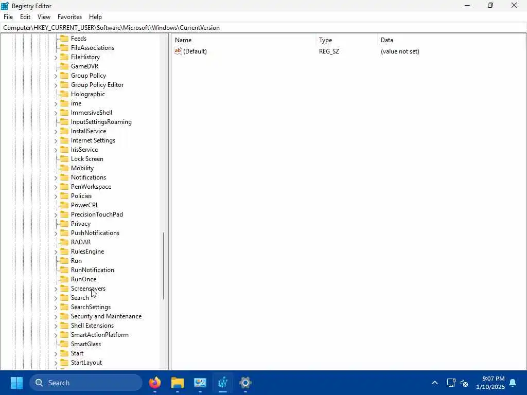The width and height of the screenshot is (527, 395).
Task: Open the notification bell in the taskbar
Action: click(513, 383)
